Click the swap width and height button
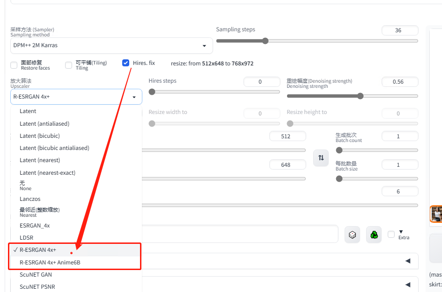 [x=321, y=158]
